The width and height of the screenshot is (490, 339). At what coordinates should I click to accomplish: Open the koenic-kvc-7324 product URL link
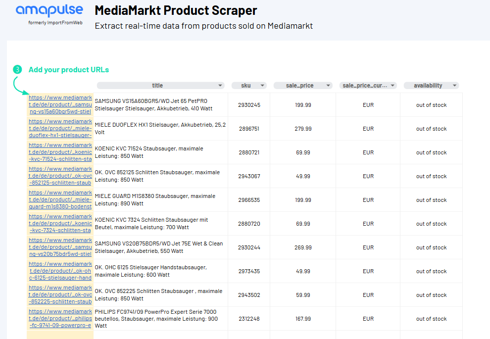60,223
